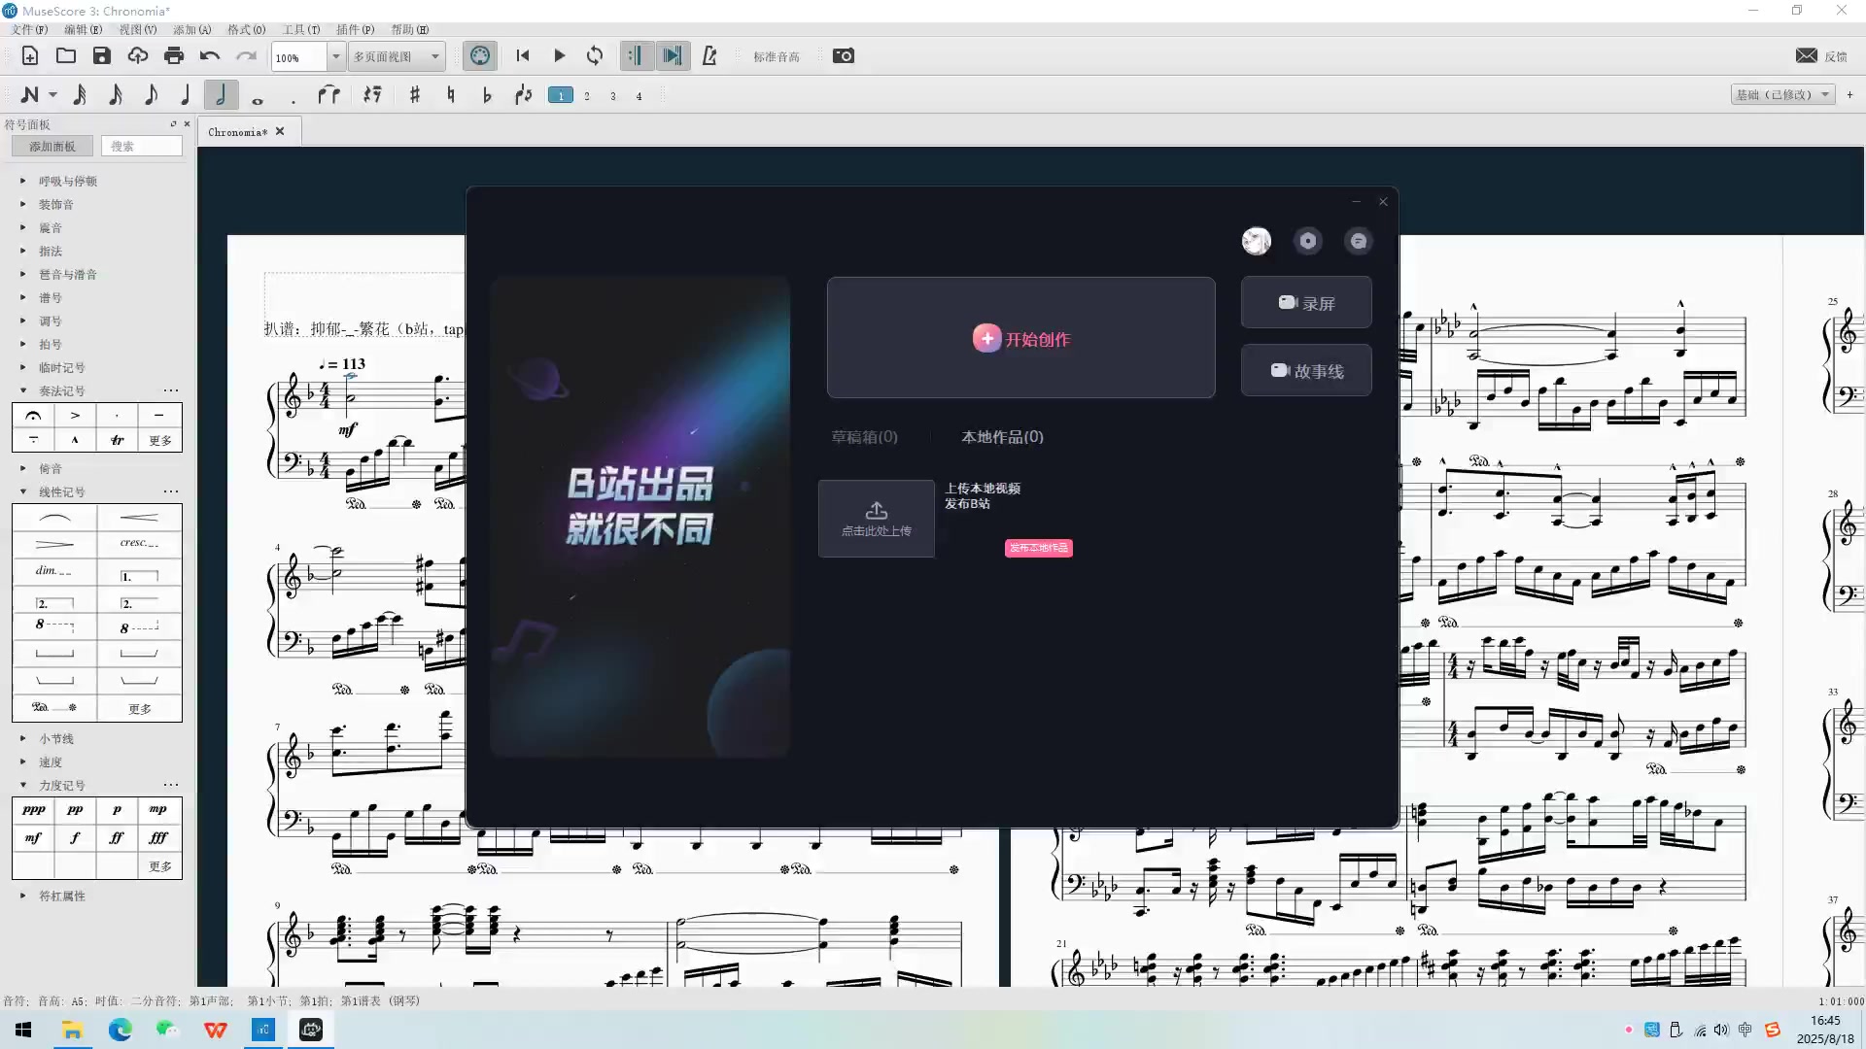Select the eighth note duration
Screen dimensions: 1866x1049
point(151,95)
